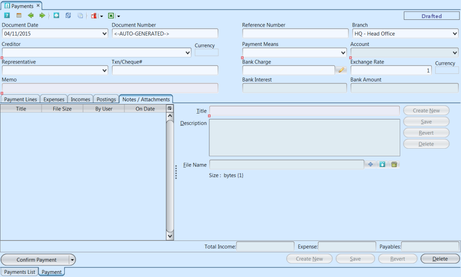This screenshot has width=461, height=277.
Task: Click the Drafted status box
Action: tap(431, 16)
